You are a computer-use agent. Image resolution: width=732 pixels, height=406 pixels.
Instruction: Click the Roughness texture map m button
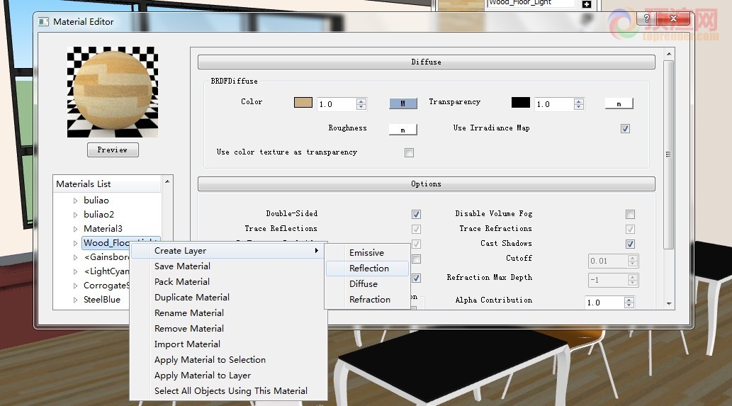(403, 130)
